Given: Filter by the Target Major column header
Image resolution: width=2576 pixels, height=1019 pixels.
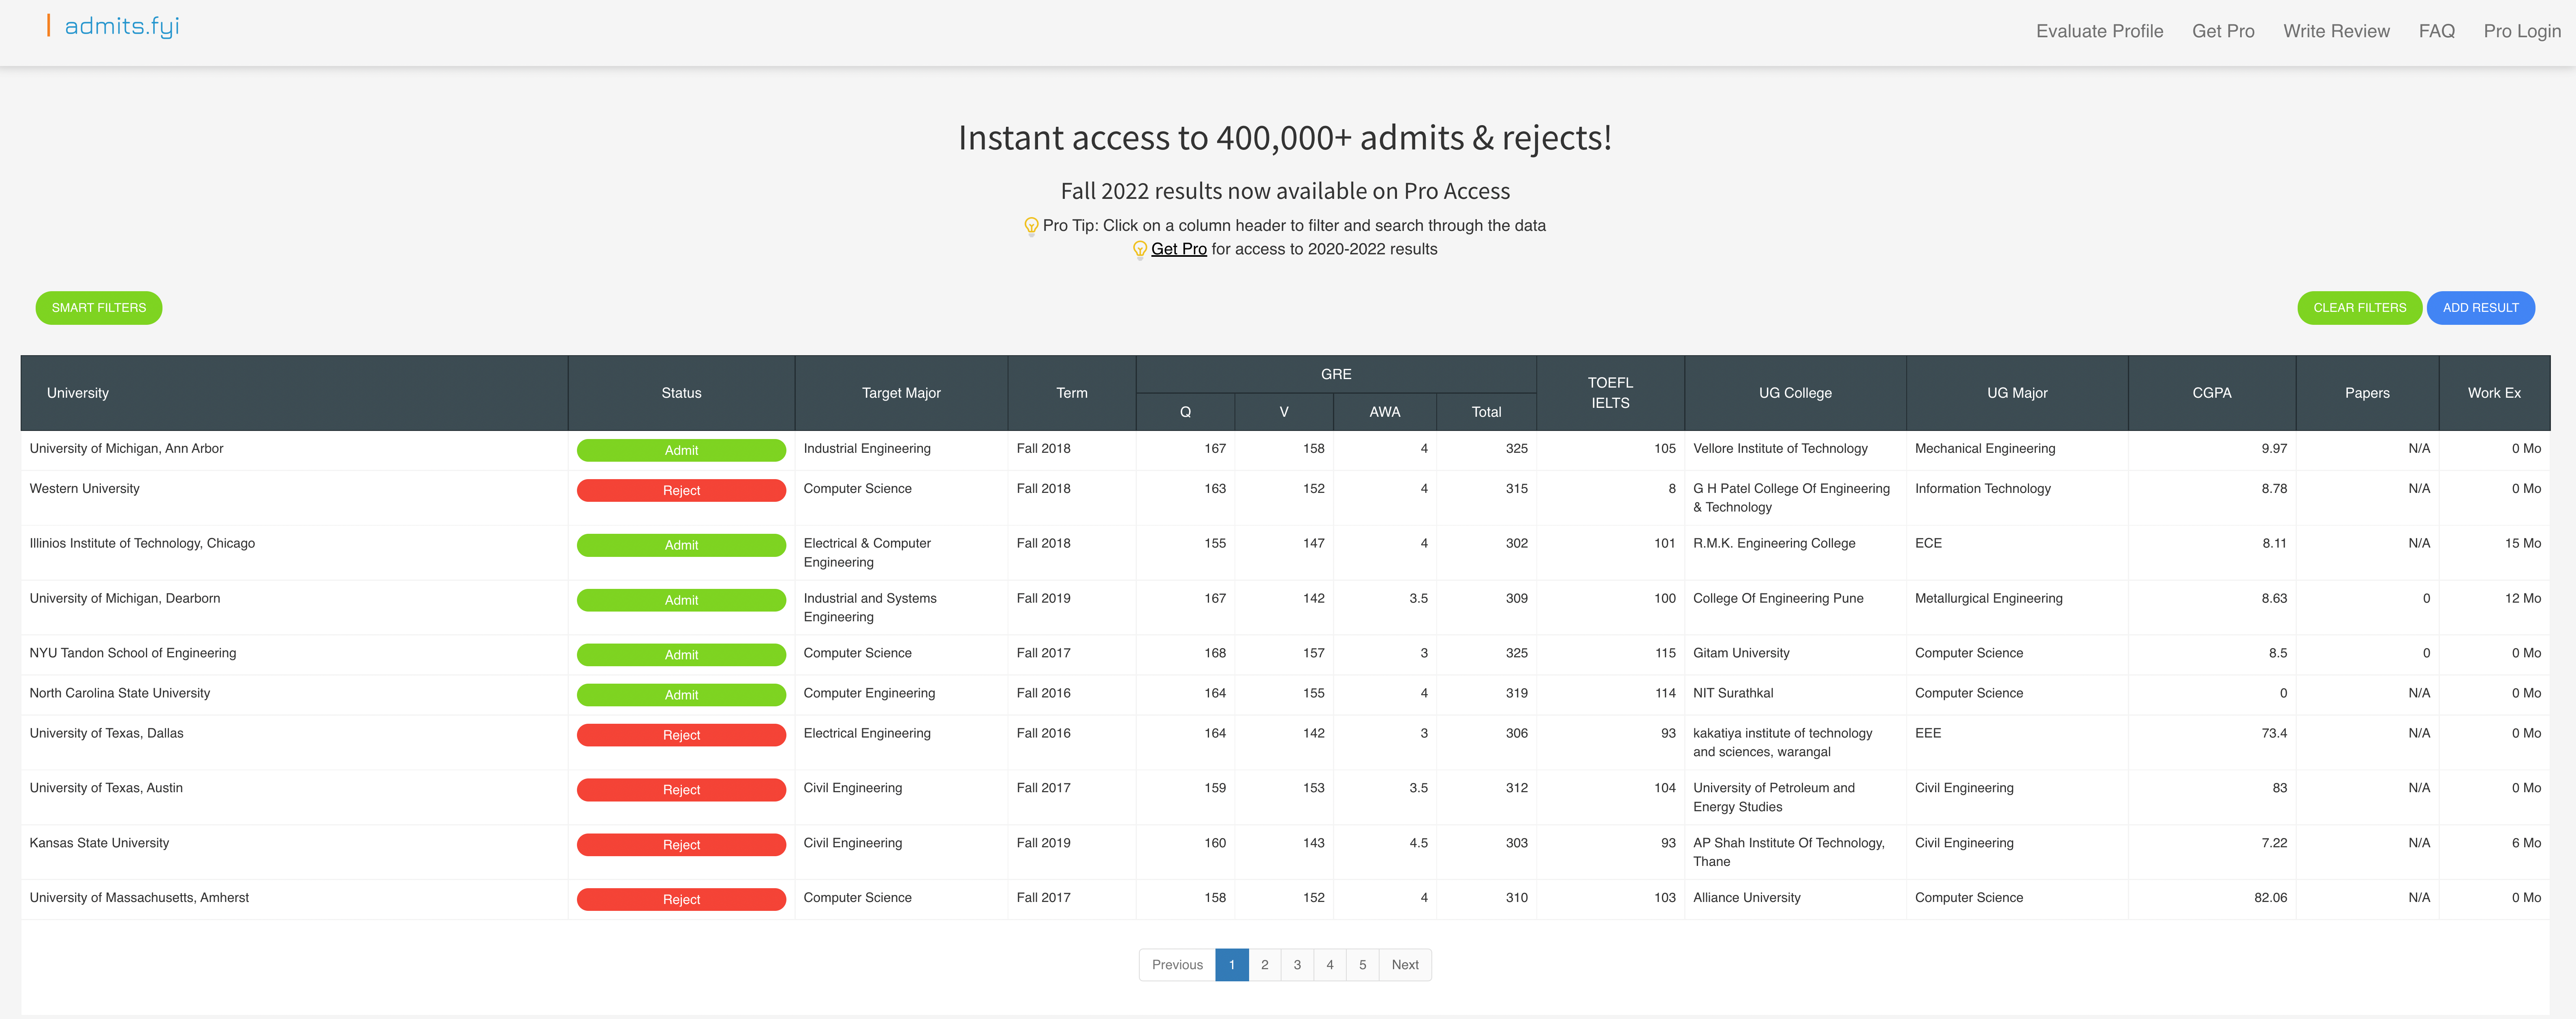Looking at the screenshot, I should [901, 393].
